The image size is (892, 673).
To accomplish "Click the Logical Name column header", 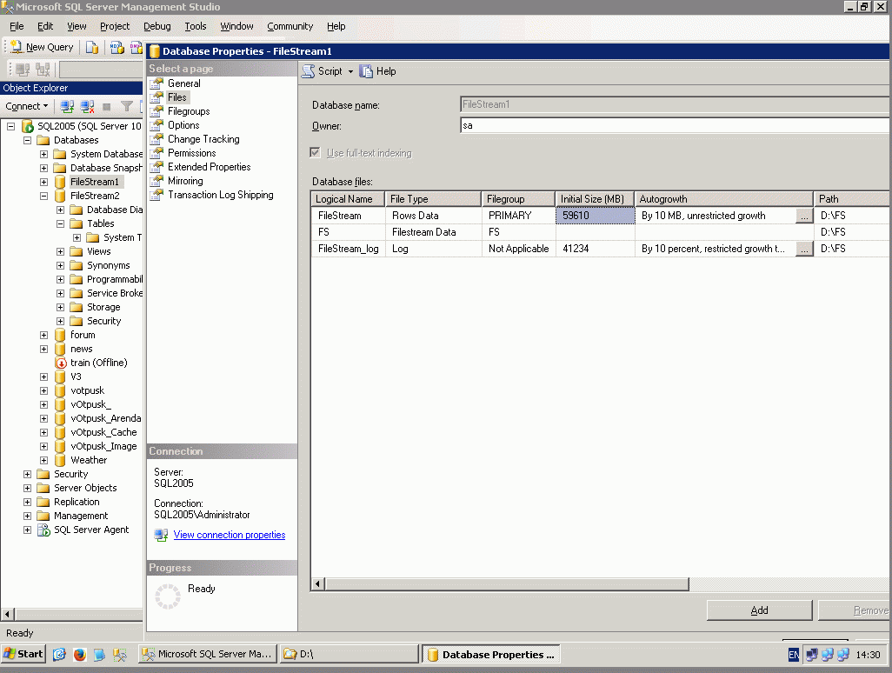I will pos(348,199).
